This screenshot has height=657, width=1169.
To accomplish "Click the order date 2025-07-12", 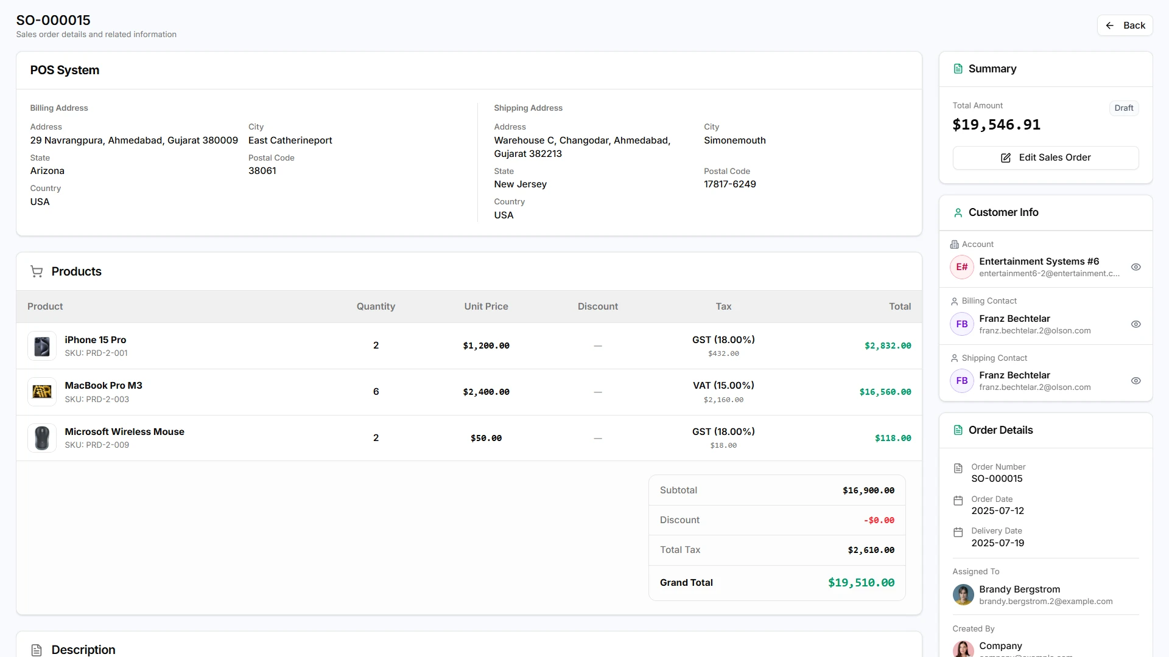I will pos(997,511).
